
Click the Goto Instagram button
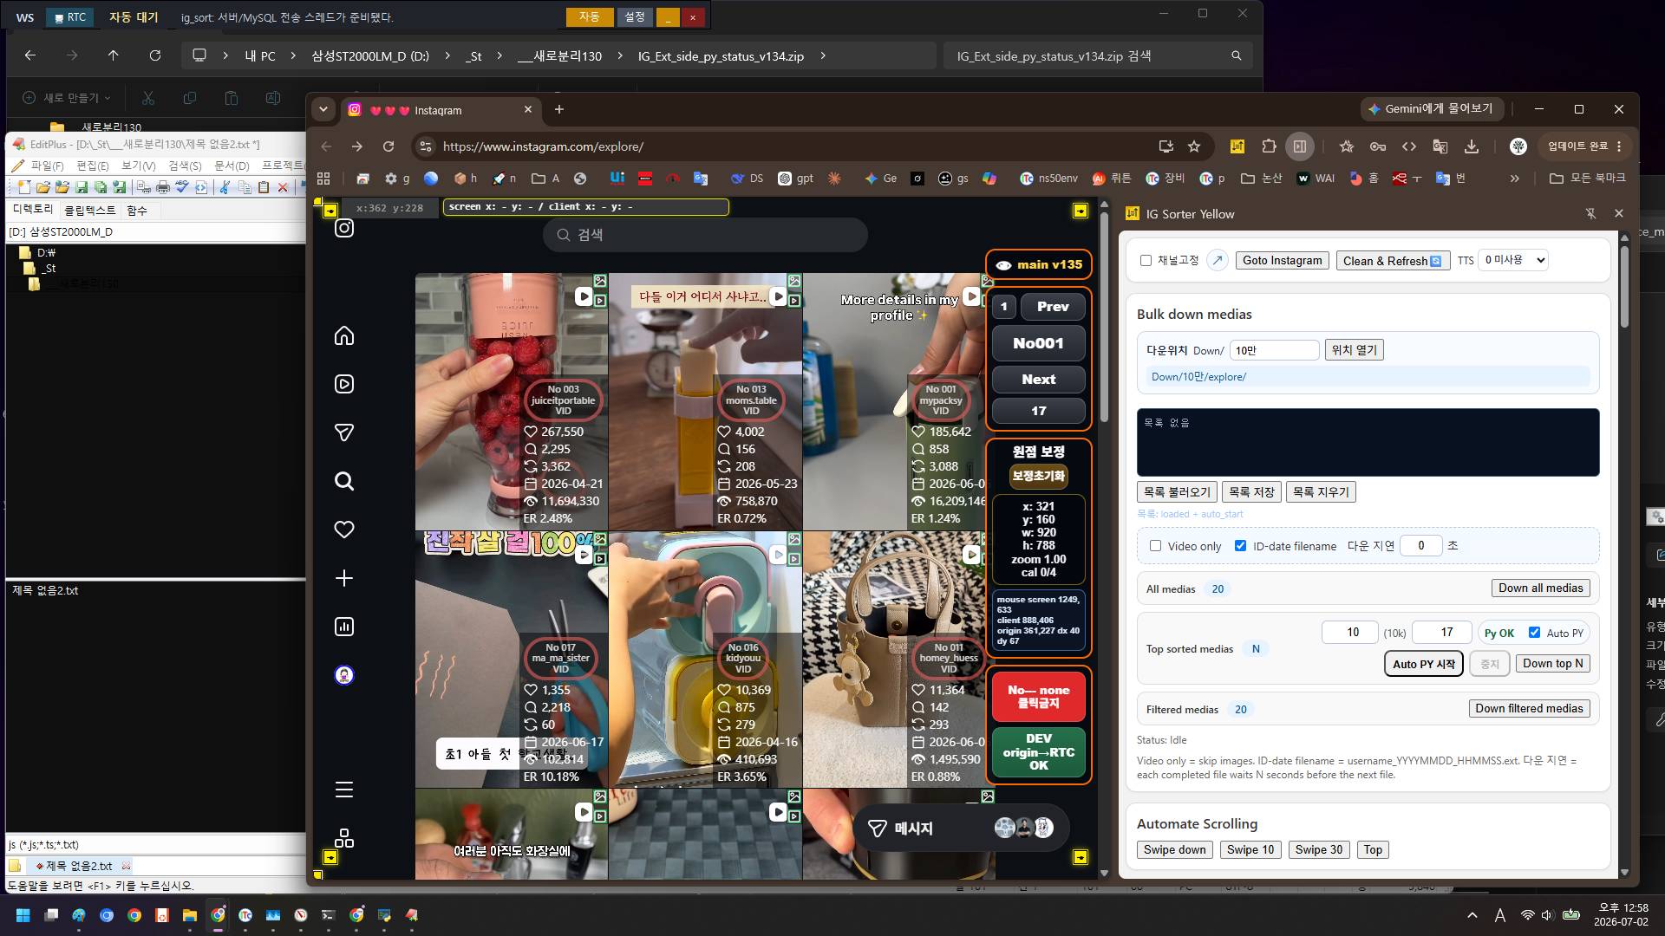point(1282,260)
